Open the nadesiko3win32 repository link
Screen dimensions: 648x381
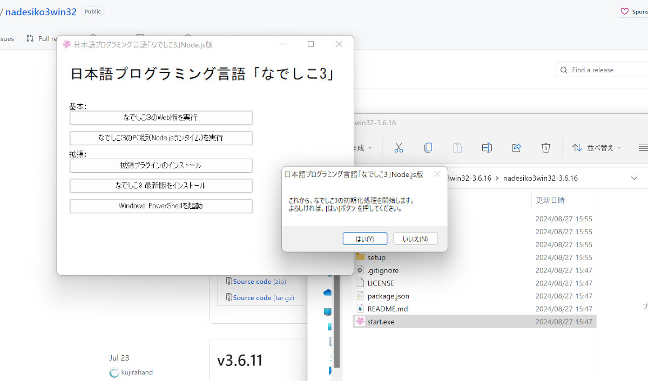click(x=41, y=12)
